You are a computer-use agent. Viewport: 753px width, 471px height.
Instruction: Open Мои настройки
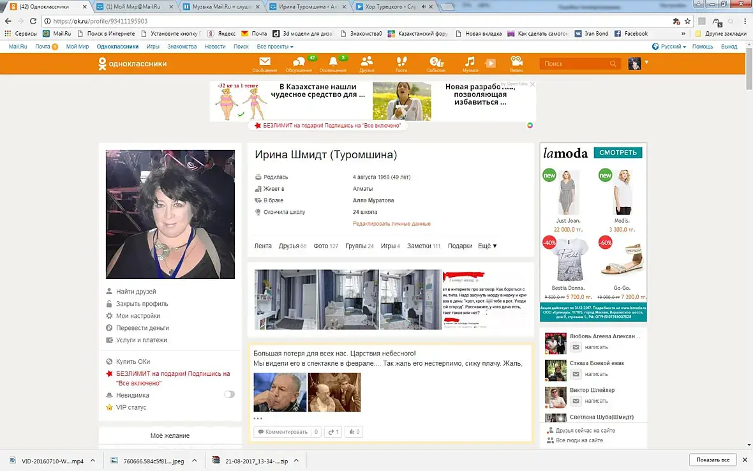(x=138, y=315)
